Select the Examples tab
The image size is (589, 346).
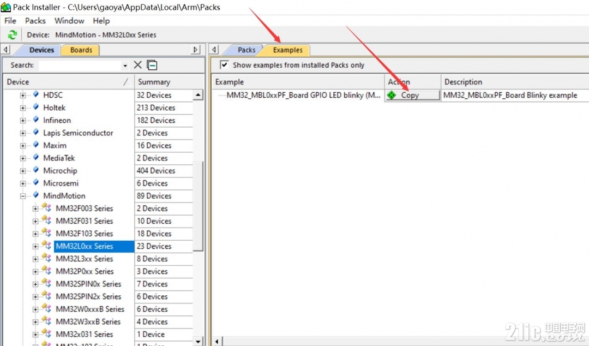click(287, 50)
